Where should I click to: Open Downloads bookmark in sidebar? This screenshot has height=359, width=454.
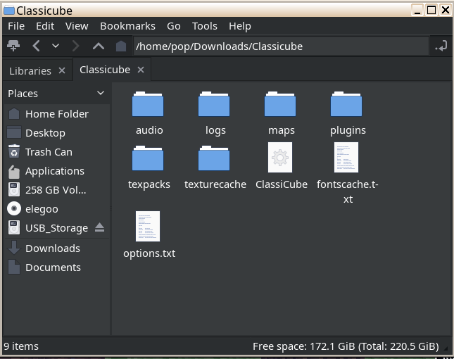[x=57, y=248]
